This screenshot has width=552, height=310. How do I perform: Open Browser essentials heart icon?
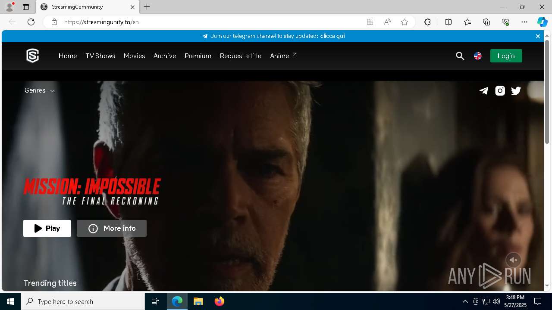[x=505, y=22]
